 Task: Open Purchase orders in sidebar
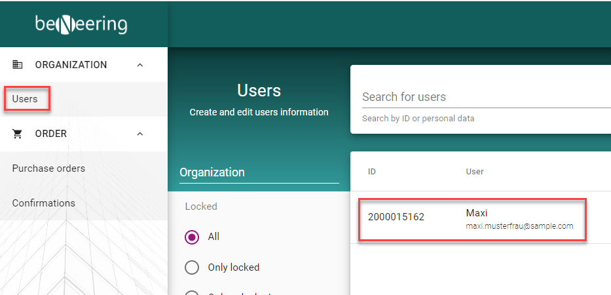(x=48, y=168)
